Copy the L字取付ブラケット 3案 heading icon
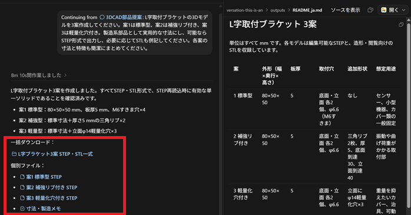 (401, 25)
